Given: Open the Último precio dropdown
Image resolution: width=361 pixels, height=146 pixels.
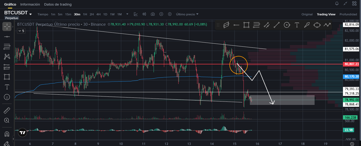Looking at the screenshot, I should point(187,14).
